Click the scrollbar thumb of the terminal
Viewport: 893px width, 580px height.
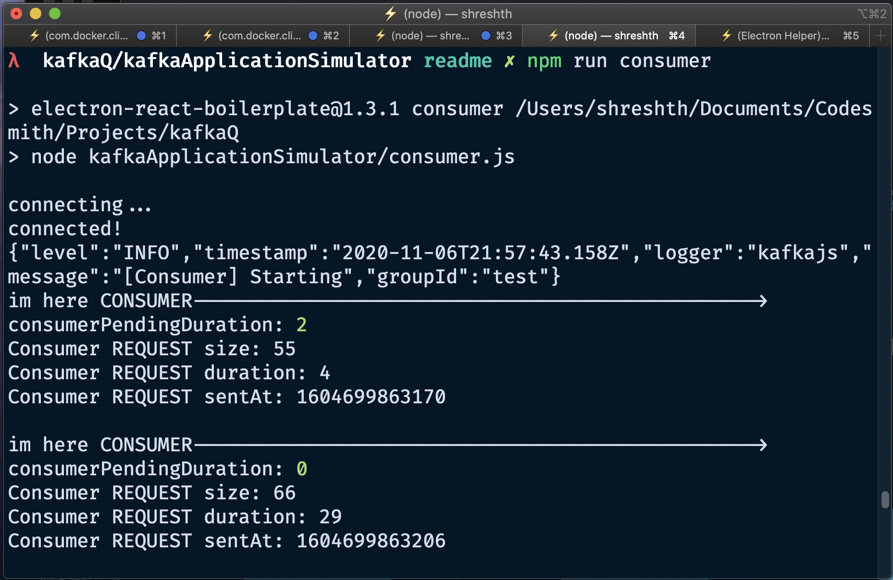[885, 499]
